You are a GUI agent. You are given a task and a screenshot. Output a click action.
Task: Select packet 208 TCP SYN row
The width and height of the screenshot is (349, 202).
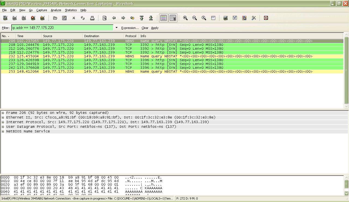172,45
